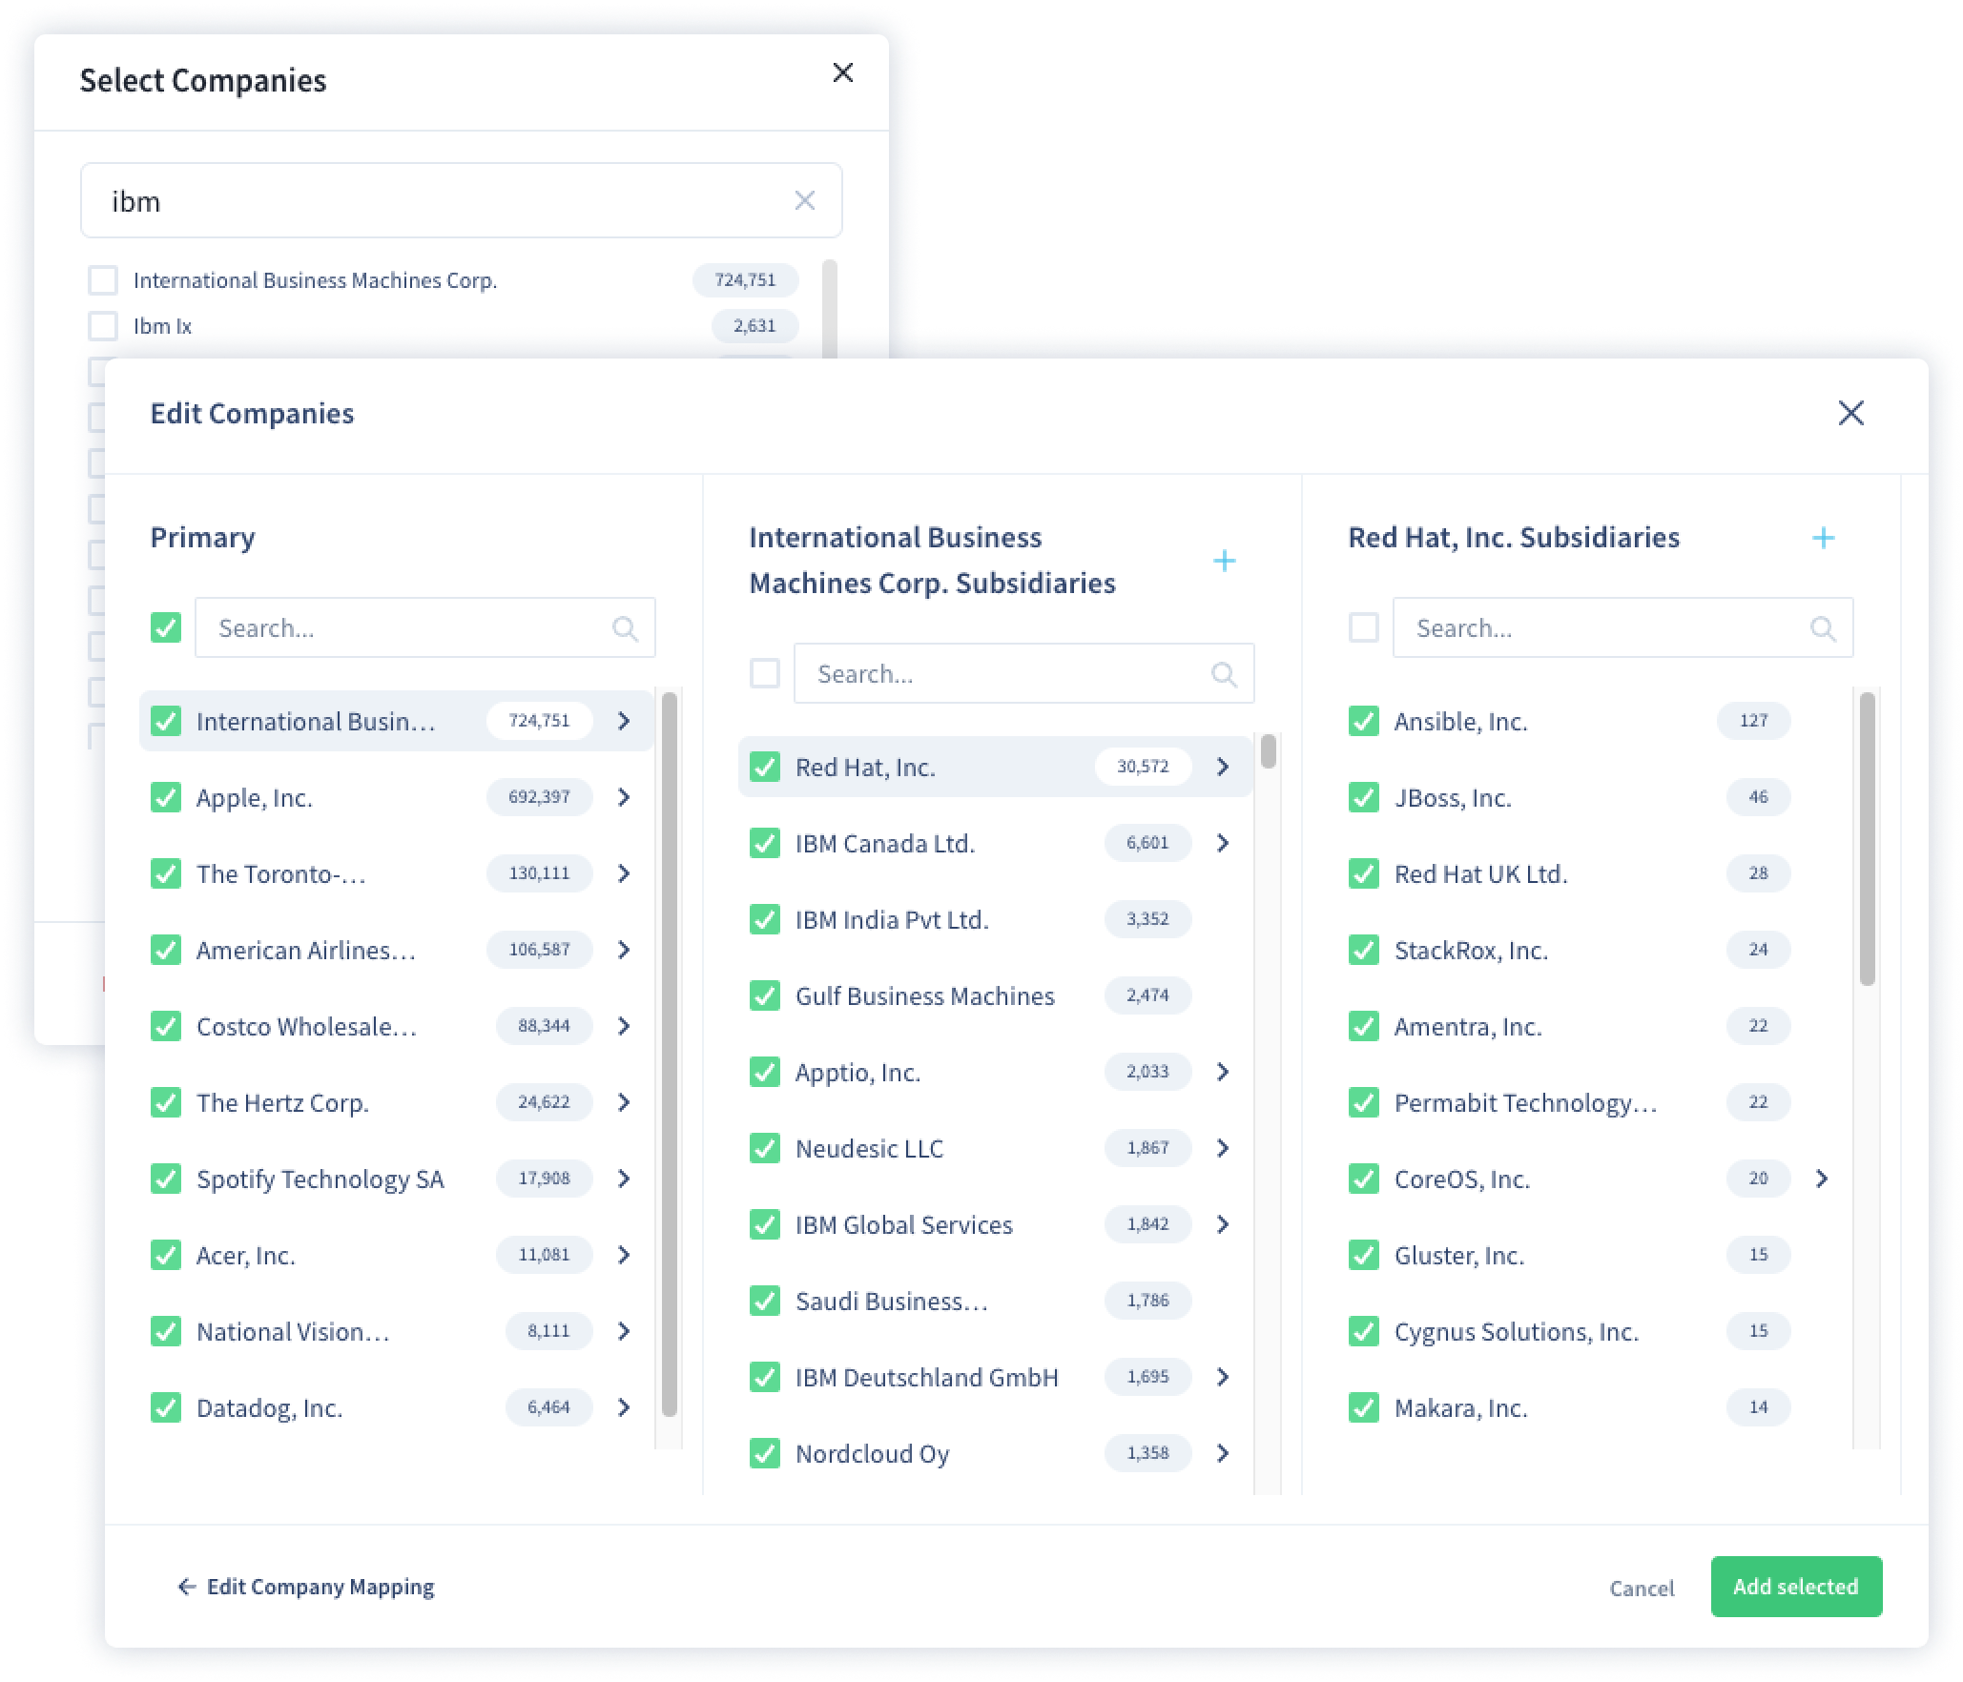
Task: Expand Red Hat, Inc. subsidiaries row
Action: [1224, 765]
